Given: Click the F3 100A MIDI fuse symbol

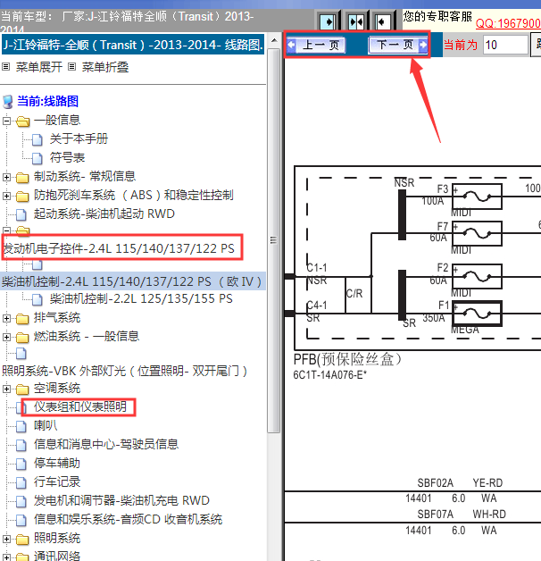Looking at the screenshot, I should 477,197.
